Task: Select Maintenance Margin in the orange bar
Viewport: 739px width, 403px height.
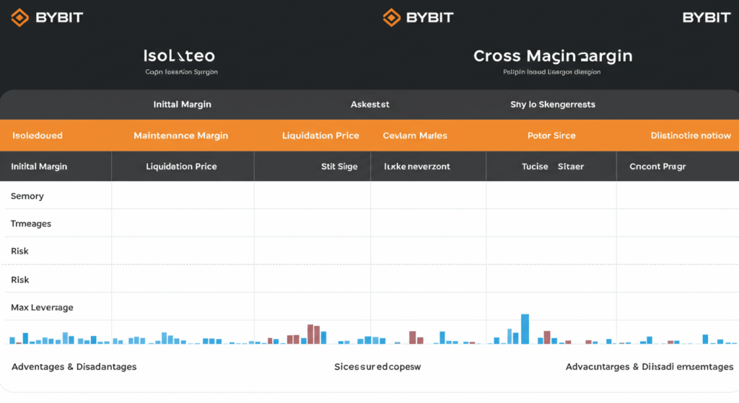Action: pos(181,136)
